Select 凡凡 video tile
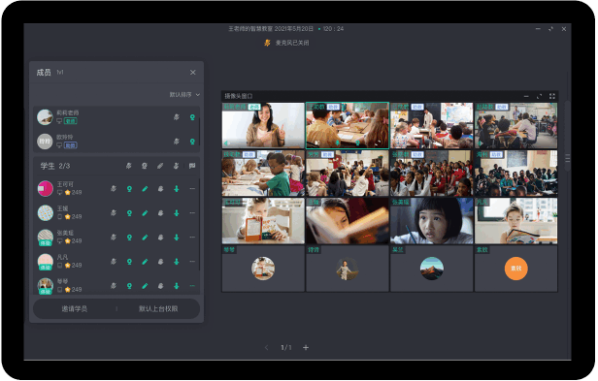Viewport: 598px width, 381px height. click(x=516, y=221)
